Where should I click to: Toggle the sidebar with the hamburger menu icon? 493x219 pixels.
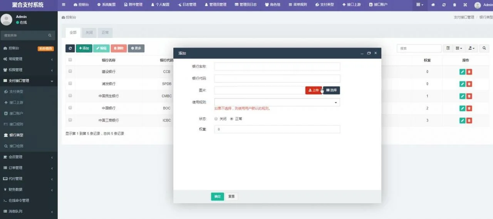(64, 5)
